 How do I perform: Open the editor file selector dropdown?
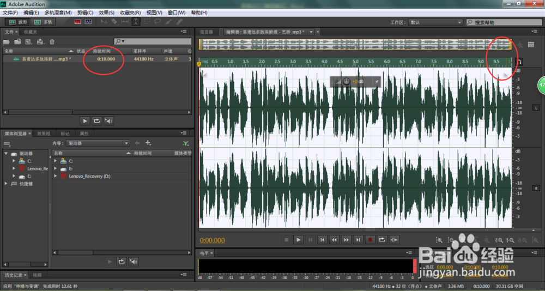tap(311, 32)
